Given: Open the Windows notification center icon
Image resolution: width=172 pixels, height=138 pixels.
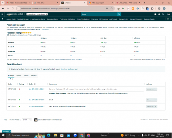Looking at the screenshot, I should (x=168, y=135).
